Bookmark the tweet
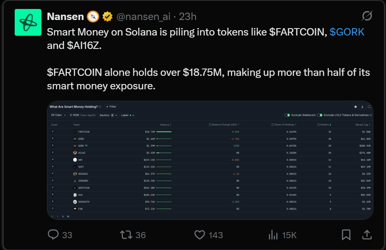Image resolution: width=386 pixels, height=250 pixels. [x=346, y=235]
